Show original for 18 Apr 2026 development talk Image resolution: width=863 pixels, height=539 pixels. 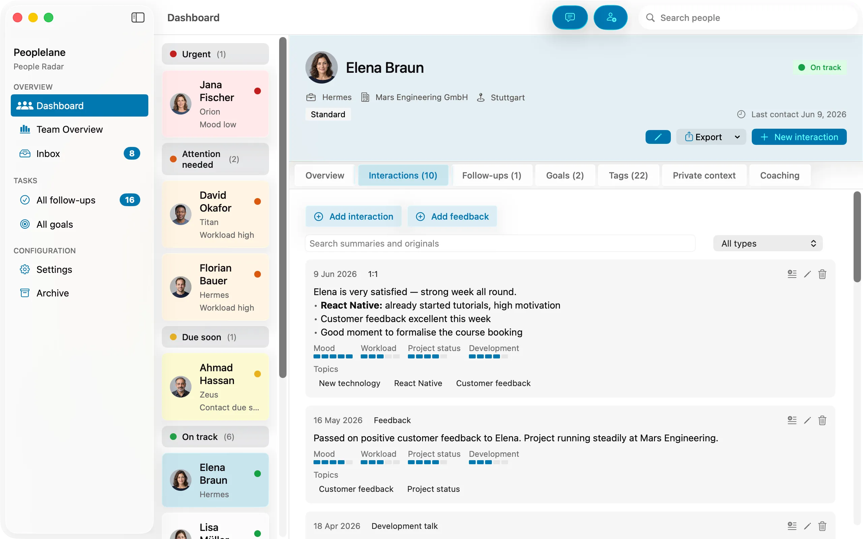[792, 526]
